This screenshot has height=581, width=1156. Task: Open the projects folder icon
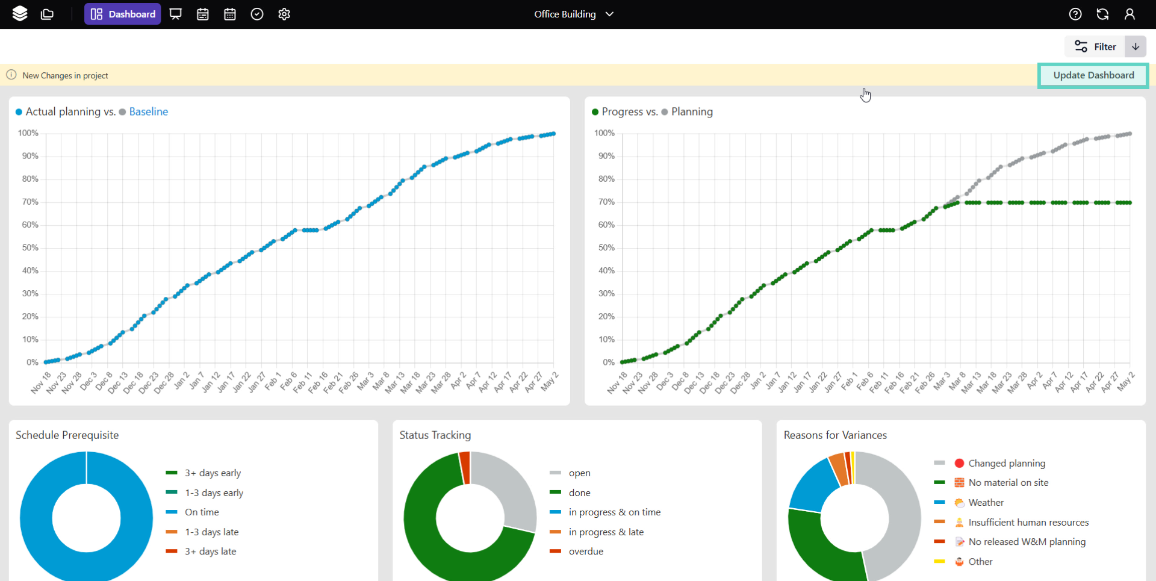(x=47, y=14)
